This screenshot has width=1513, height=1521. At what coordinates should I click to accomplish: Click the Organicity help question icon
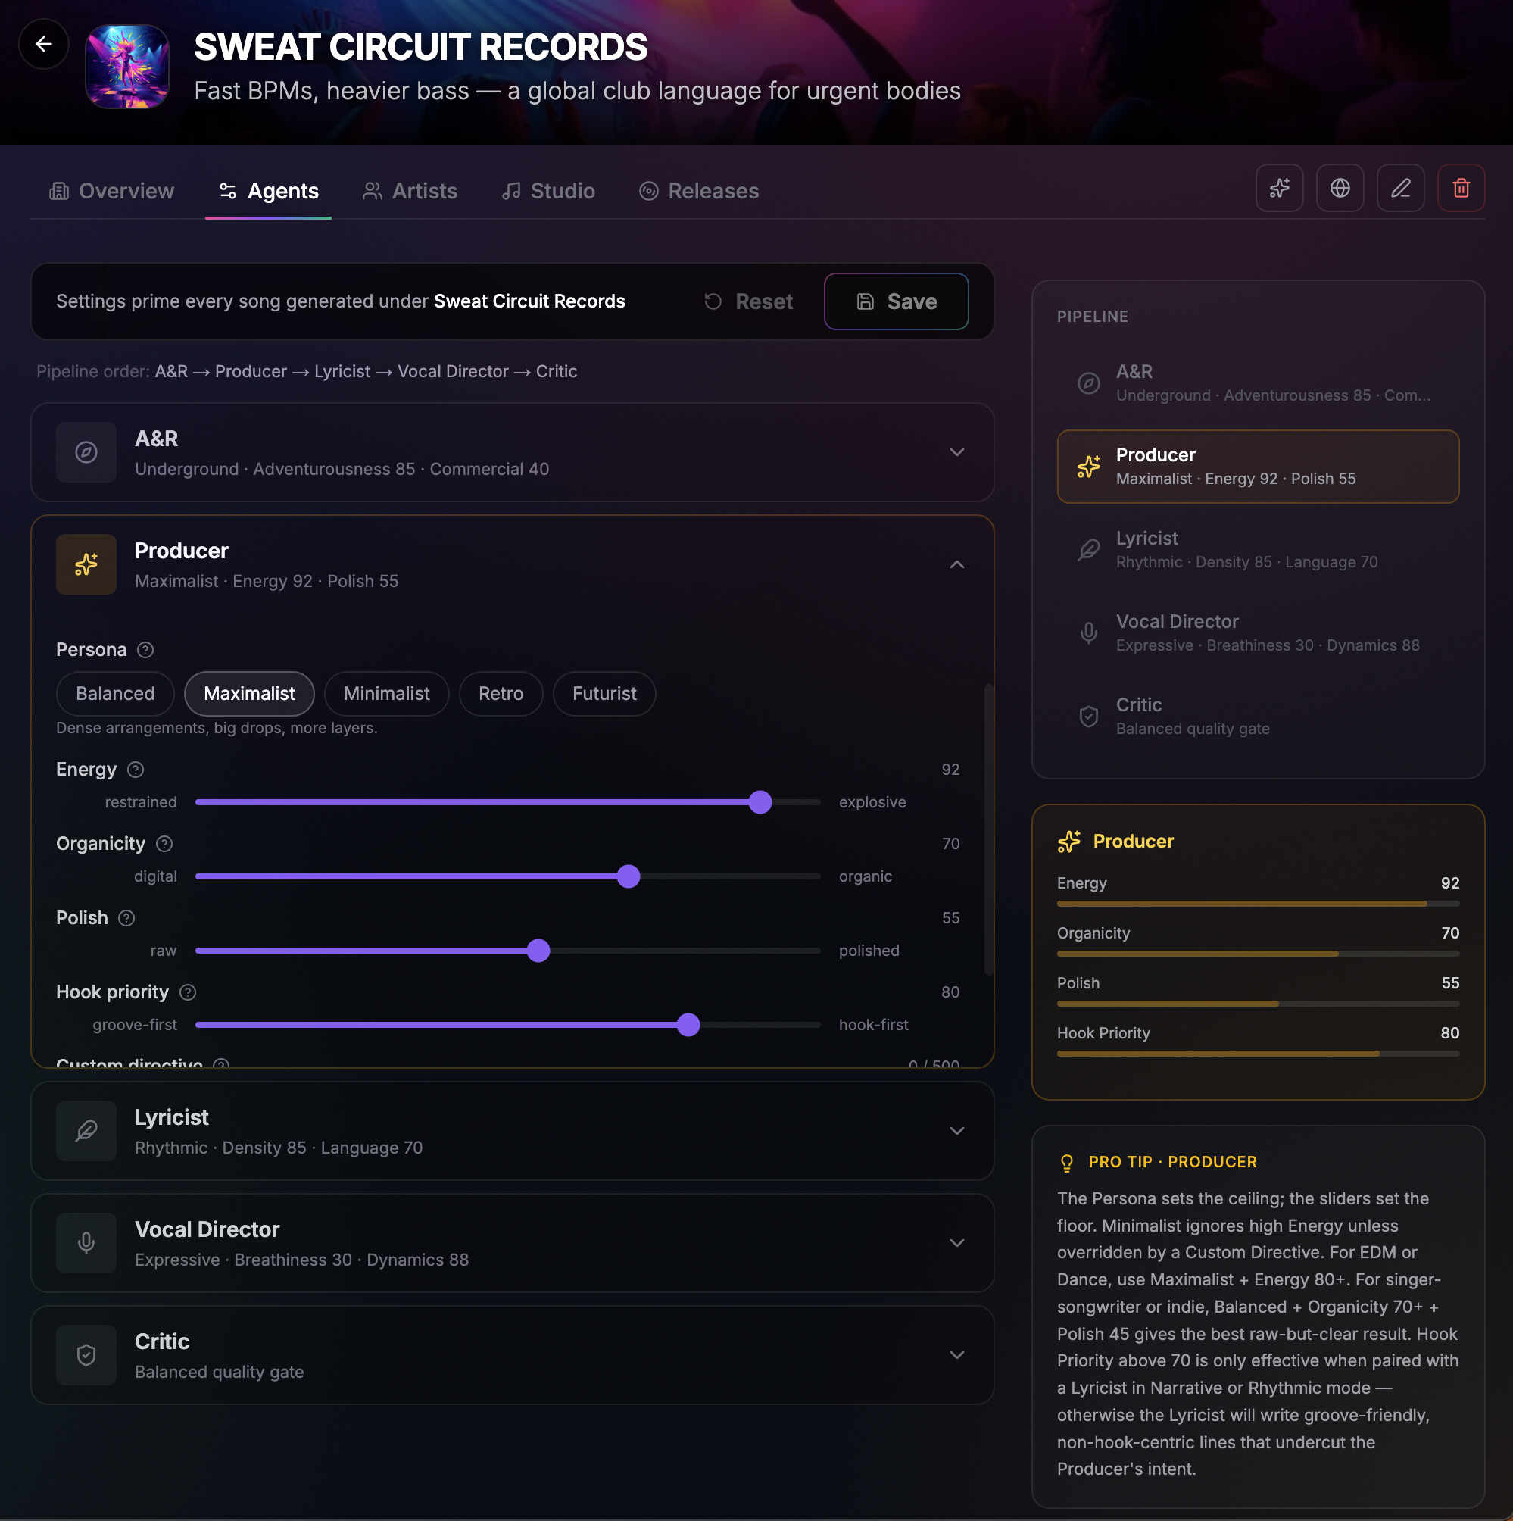click(x=164, y=843)
